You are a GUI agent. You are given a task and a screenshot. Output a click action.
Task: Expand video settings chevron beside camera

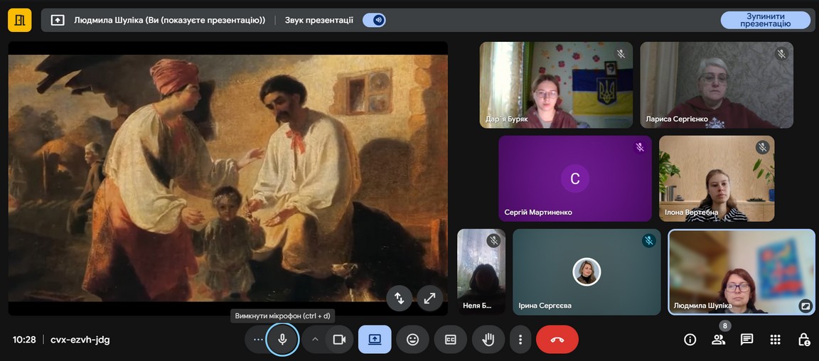315,340
